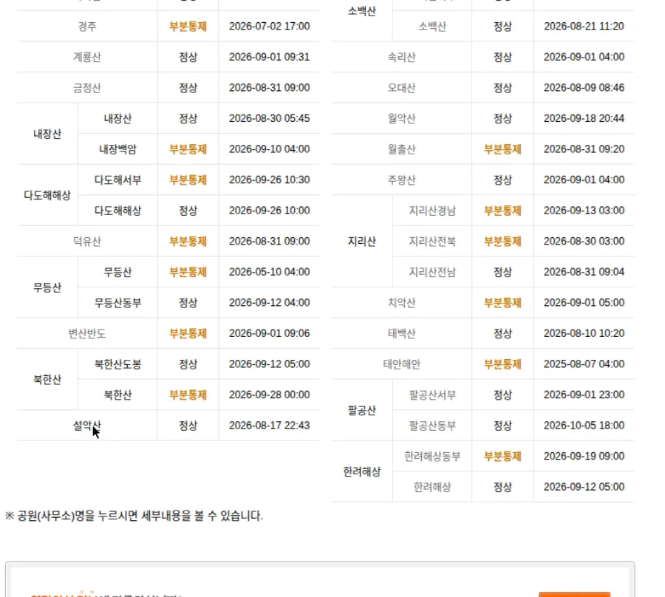Open the 한려해상동부 office details
This screenshot has width=665, height=597.
pyautogui.click(x=432, y=456)
